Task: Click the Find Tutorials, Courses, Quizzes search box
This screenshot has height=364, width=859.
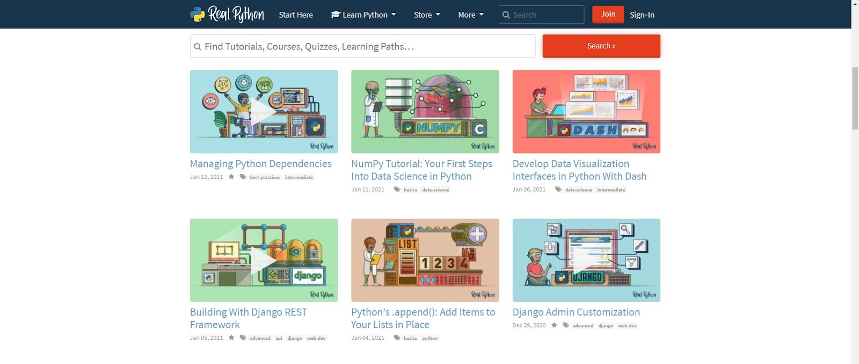Action: tap(363, 46)
